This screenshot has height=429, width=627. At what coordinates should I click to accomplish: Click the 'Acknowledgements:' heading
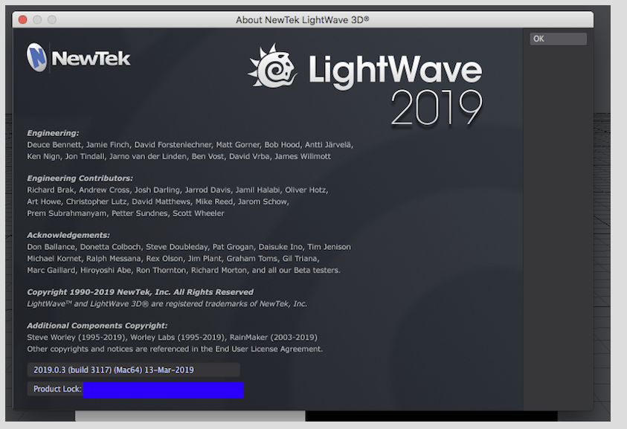pos(68,235)
